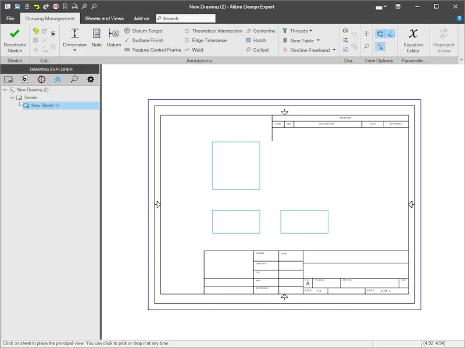This screenshot has width=465, height=348.
Task: Click the ribbon Search field
Action: (x=185, y=19)
